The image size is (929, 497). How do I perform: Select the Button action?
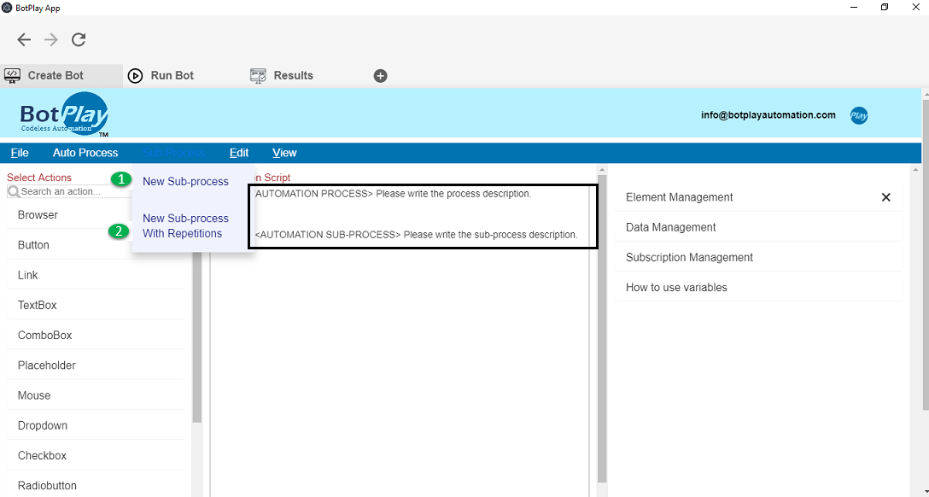coord(96,245)
